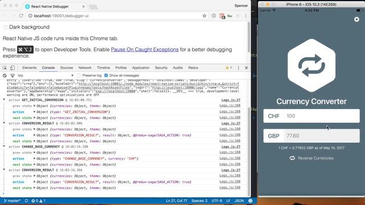Switch to the Elements tab
The image size is (365, 205).
[x=29, y=68]
